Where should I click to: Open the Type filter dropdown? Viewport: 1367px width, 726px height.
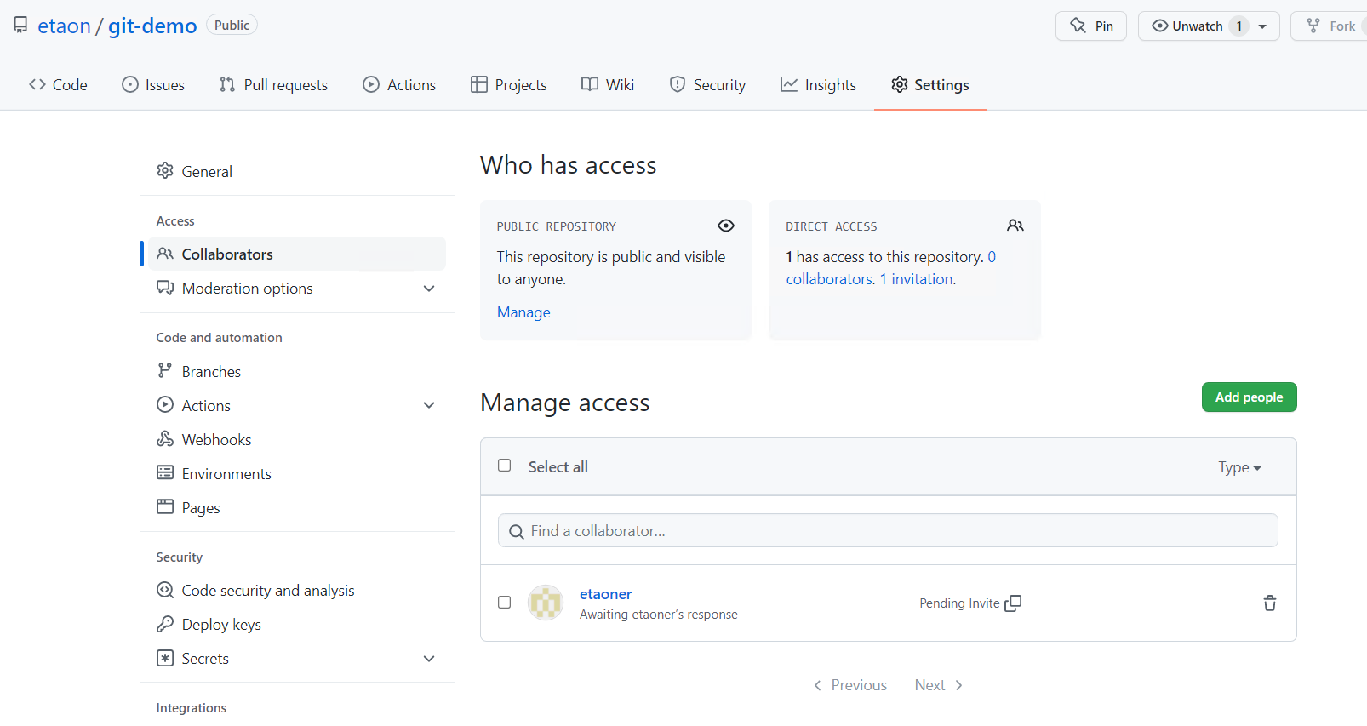point(1239,467)
